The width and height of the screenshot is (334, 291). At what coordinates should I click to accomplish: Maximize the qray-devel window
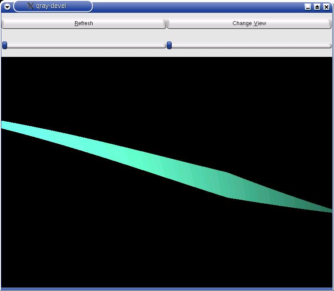coord(317,7)
